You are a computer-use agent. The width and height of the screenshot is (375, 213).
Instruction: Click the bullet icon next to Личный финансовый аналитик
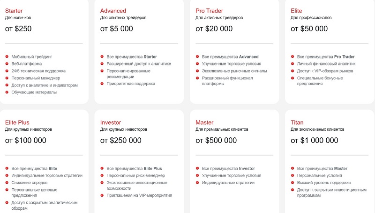292,64
